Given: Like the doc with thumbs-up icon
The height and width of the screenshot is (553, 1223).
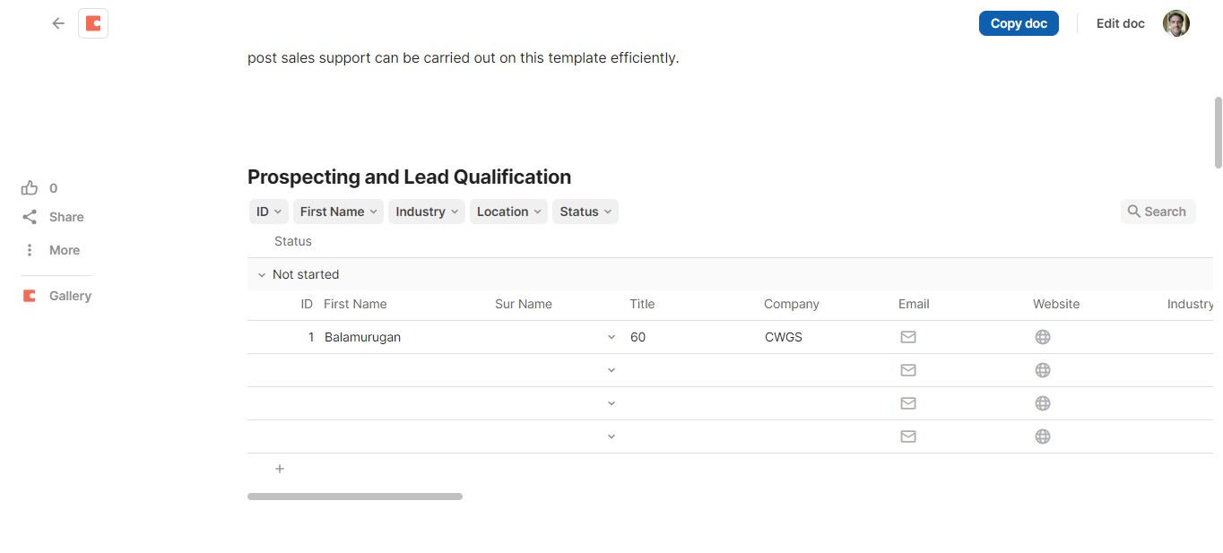Looking at the screenshot, I should [30, 188].
